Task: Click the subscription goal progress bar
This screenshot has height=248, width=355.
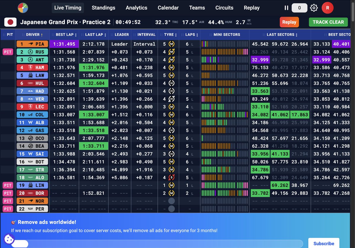Action: [157, 244]
